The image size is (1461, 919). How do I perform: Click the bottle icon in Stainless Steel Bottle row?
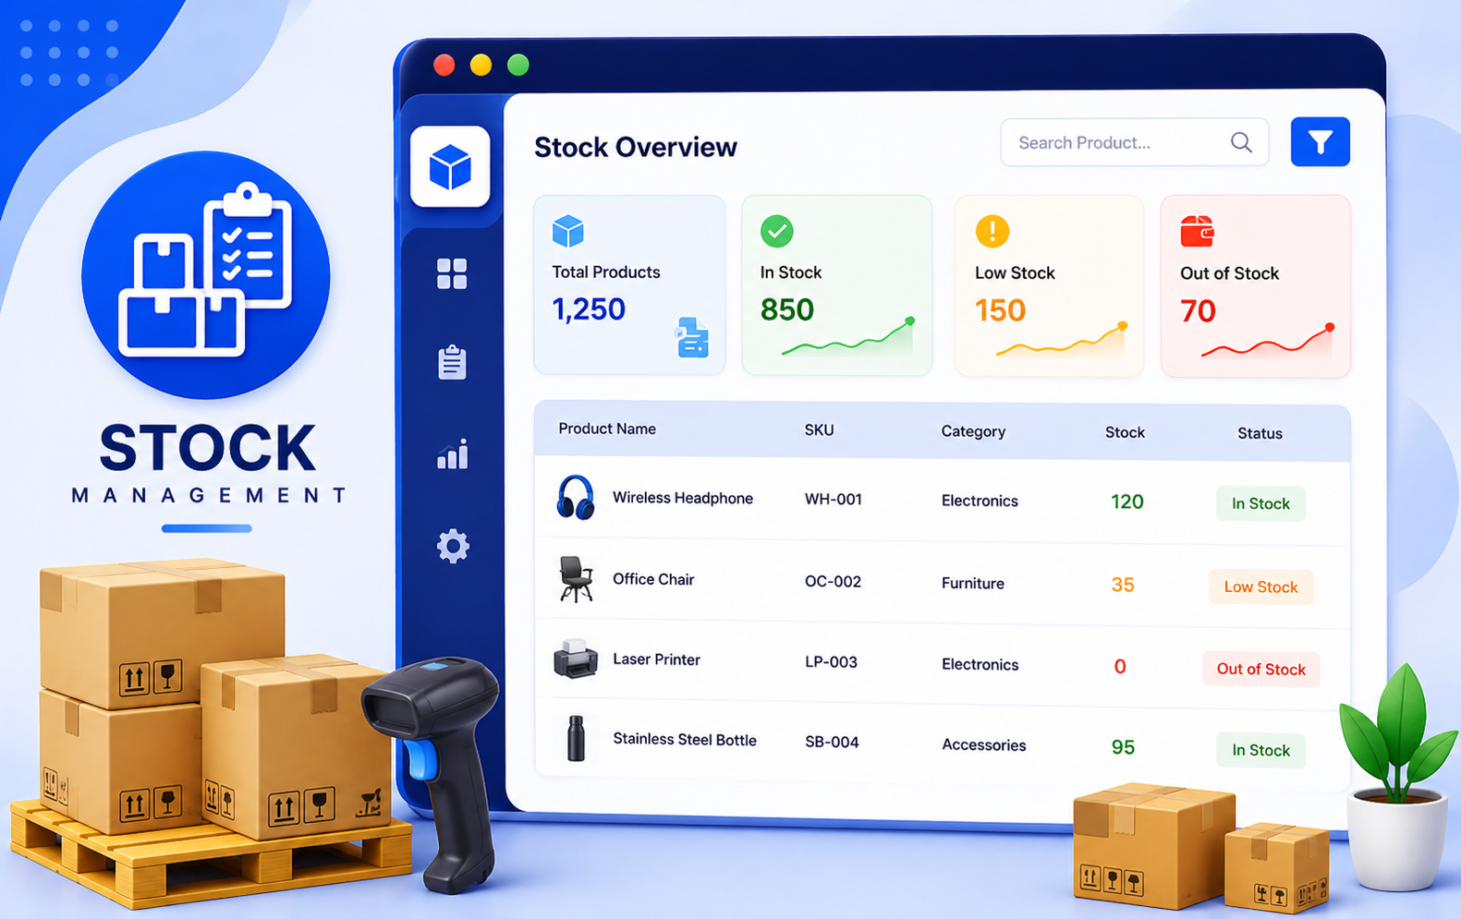pyautogui.click(x=576, y=738)
